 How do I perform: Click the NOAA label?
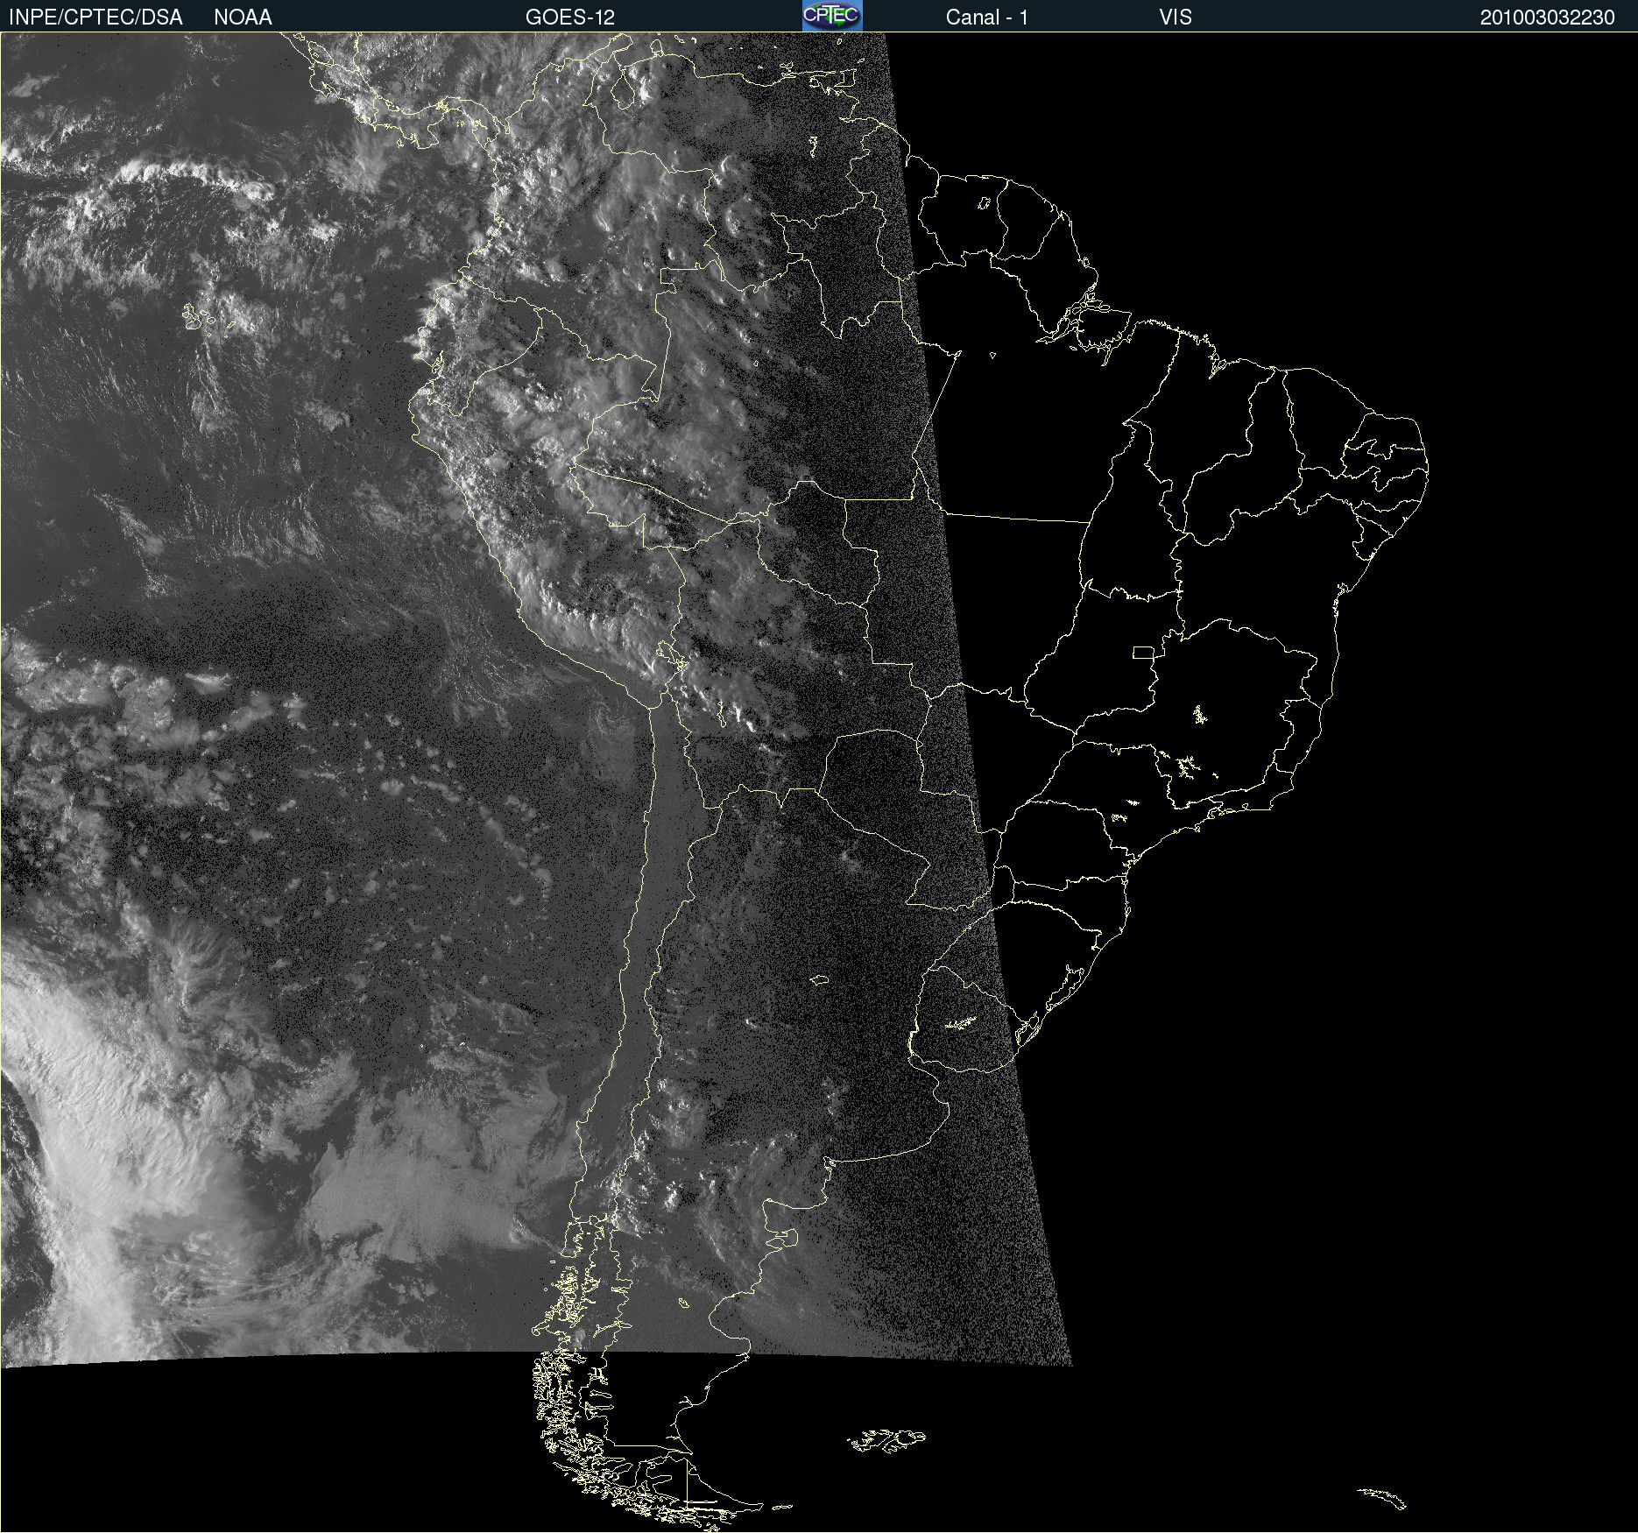pos(243,18)
